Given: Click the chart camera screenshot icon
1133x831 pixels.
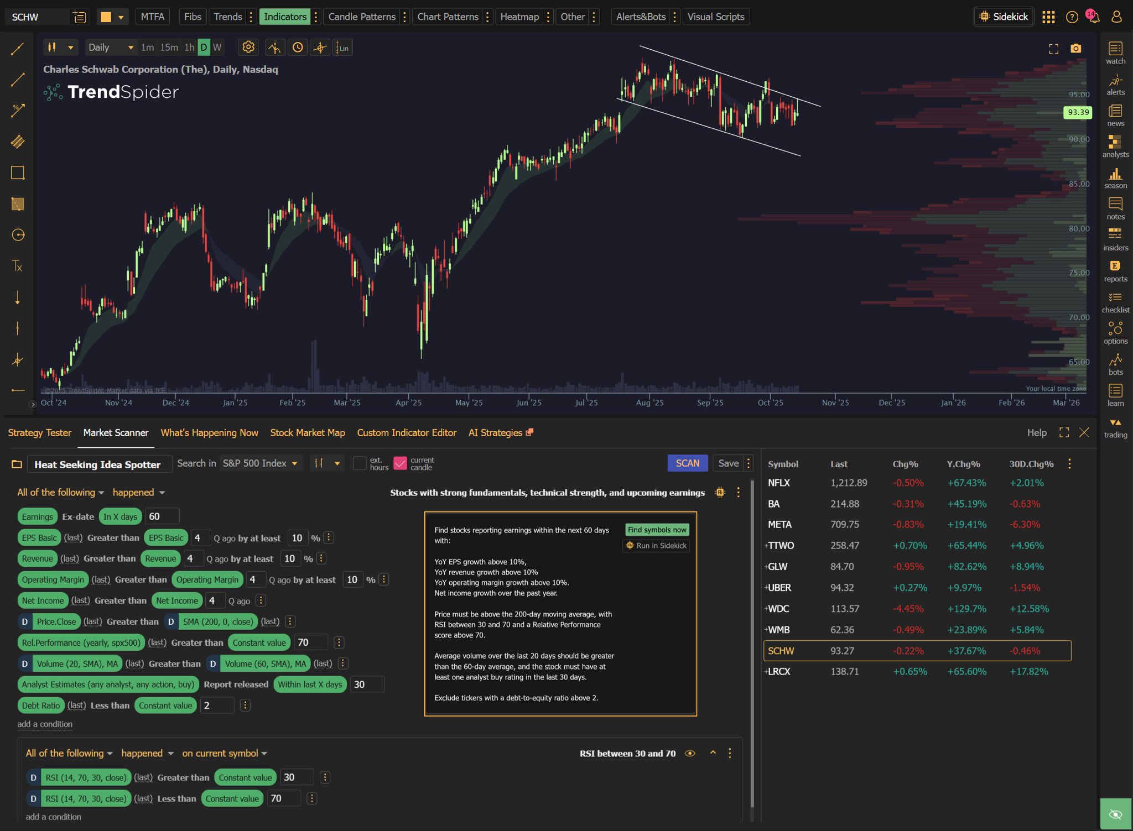Looking at the screenshot, I should tap(1075, 49).
